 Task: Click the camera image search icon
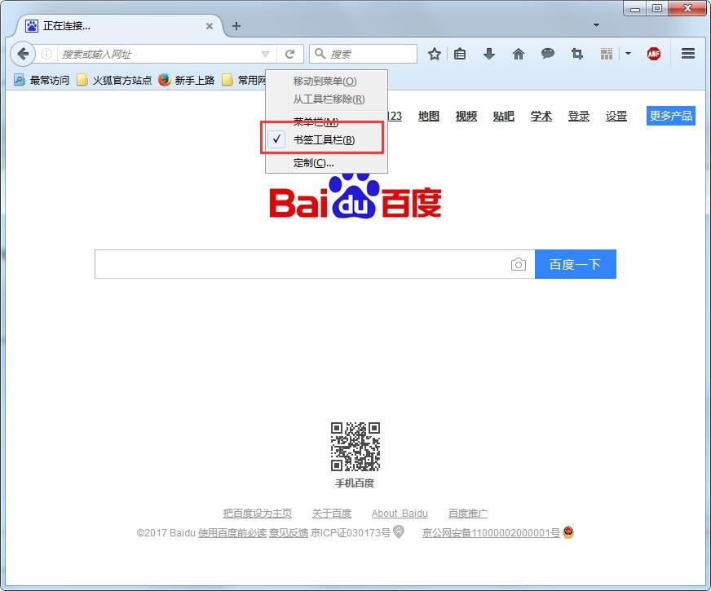(x=519, y=264)
